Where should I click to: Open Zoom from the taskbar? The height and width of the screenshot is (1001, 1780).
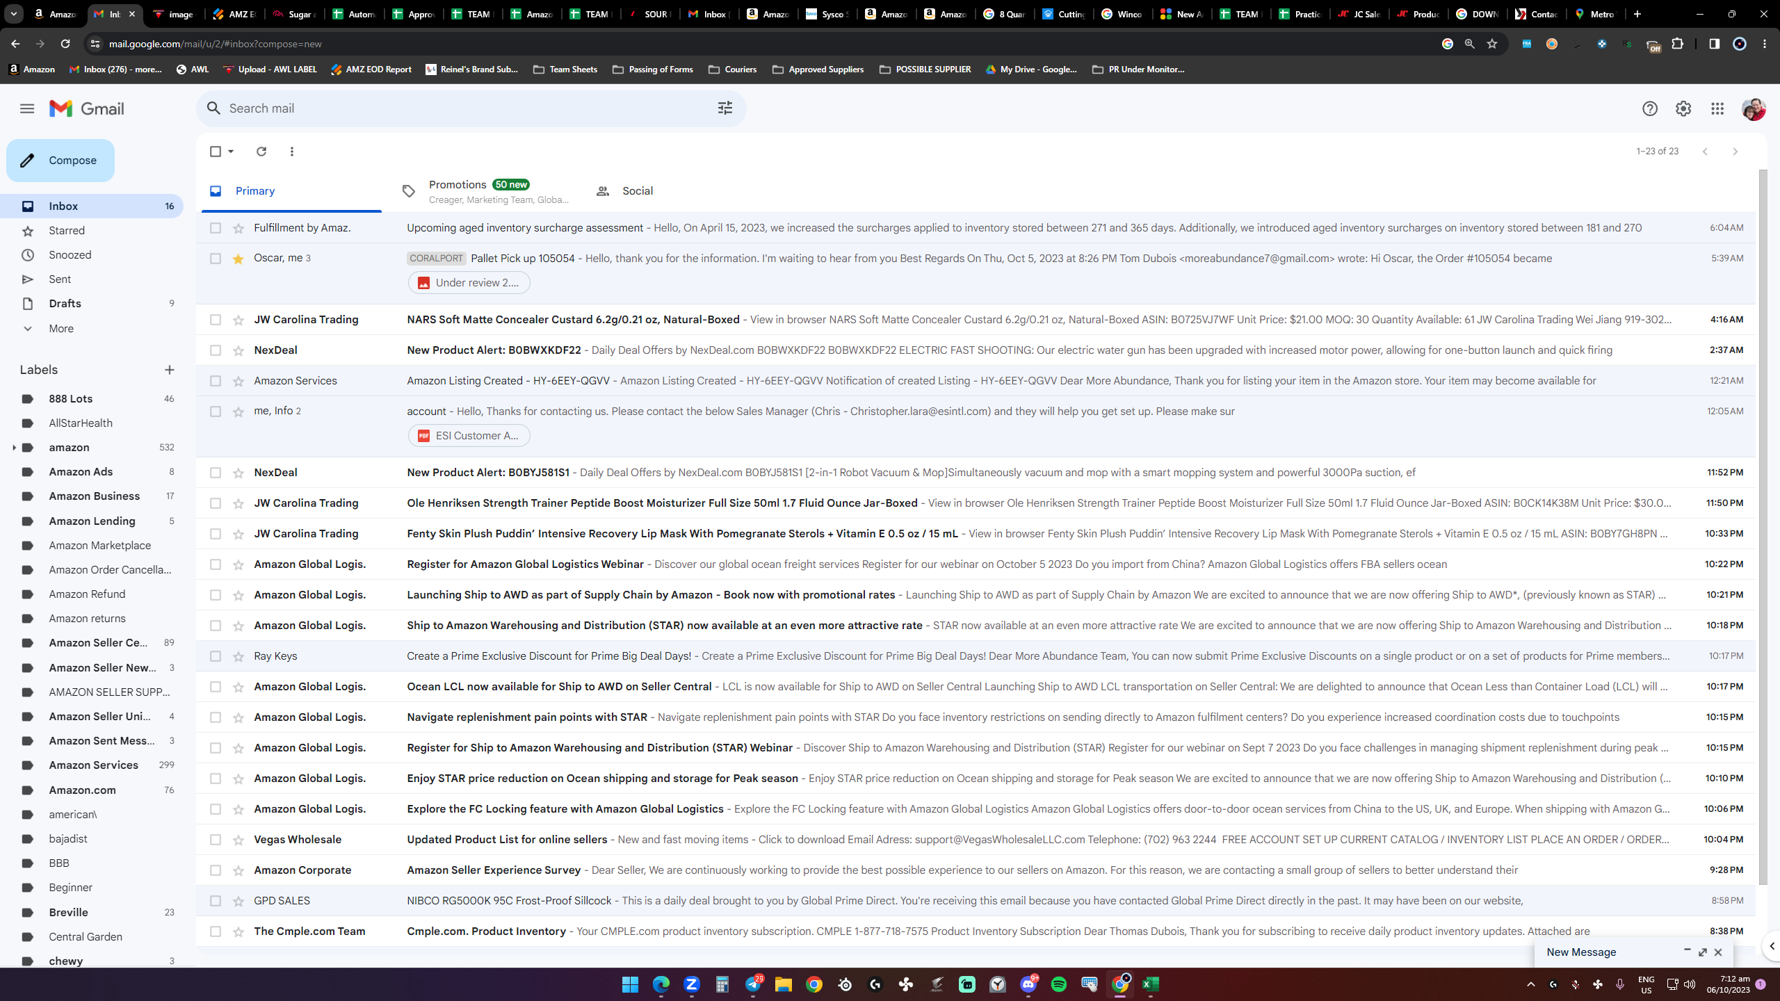coord(692,984)
